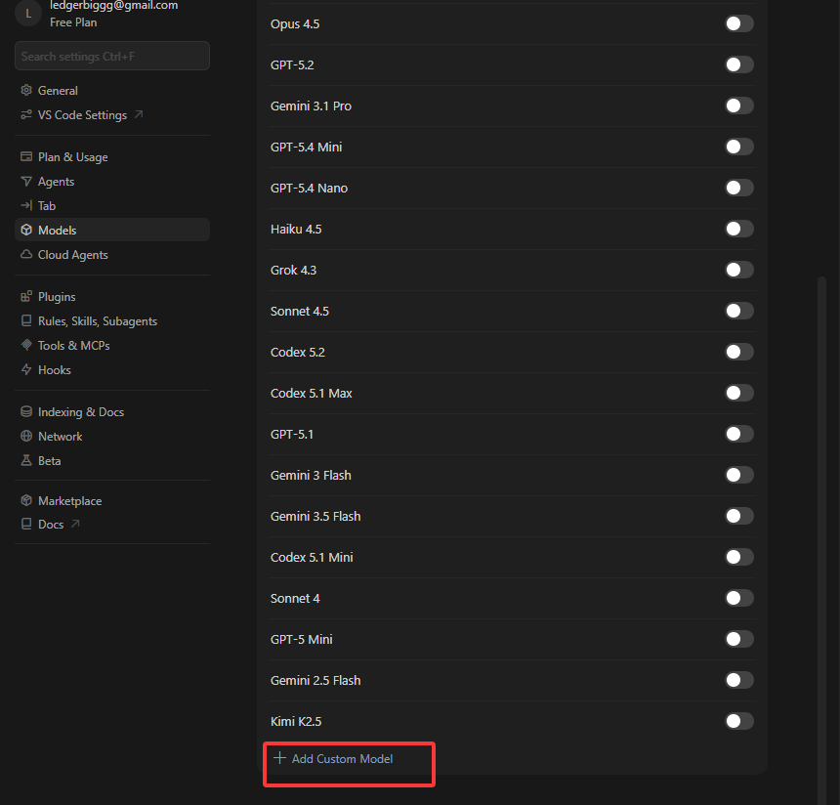Viewport: 840px width, 805px height.
Task: Toggle Codex 5.2 on
Action: click(739, 352)
